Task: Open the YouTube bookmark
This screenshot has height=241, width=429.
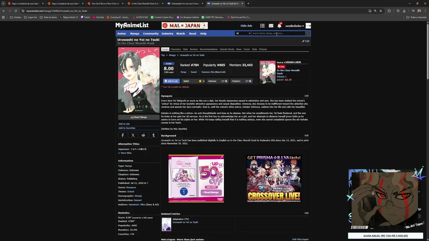Action: 98,17
